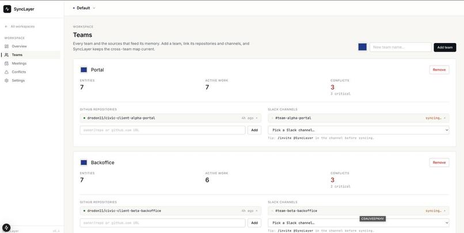Focus Portal's owner/repo GitHub URL input
The height and width of the screenshot is (233, 464).
pyautogui.click(x=162, y=130)
